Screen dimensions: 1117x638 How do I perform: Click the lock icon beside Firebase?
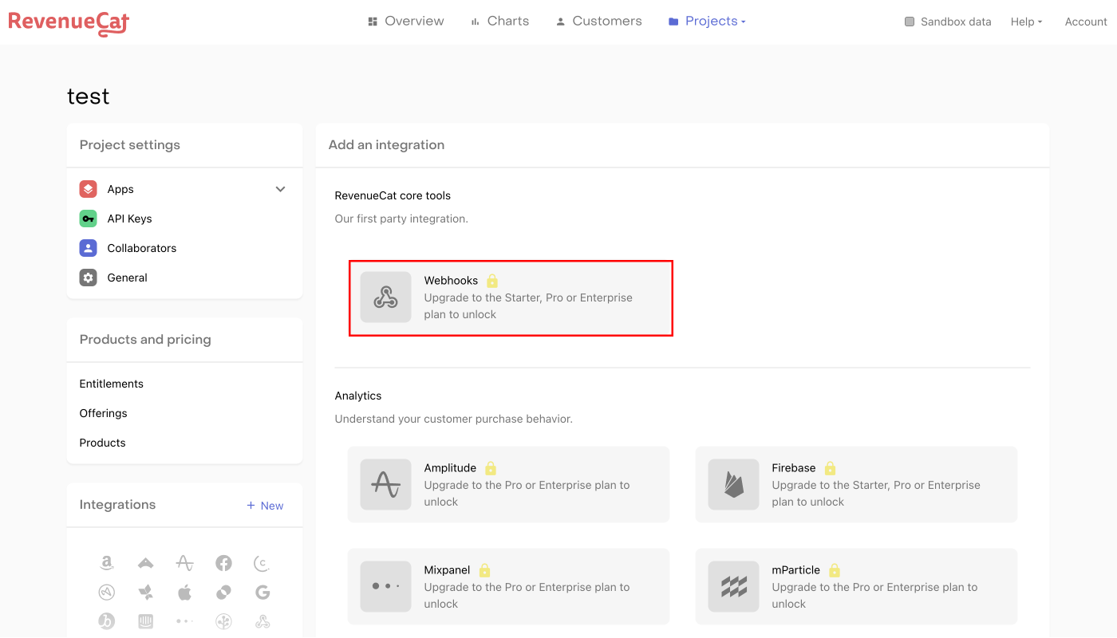click(x=830, y=468)
